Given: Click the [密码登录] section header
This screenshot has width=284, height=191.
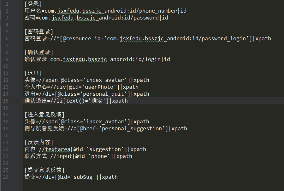Looking at the screenshot, I should click(39, 31).
